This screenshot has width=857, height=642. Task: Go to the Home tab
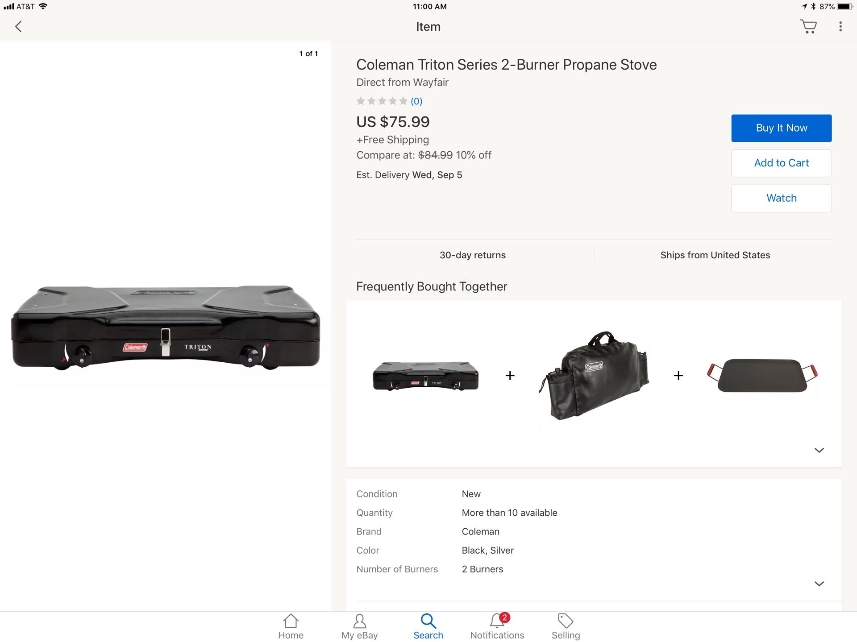(291, 626)
